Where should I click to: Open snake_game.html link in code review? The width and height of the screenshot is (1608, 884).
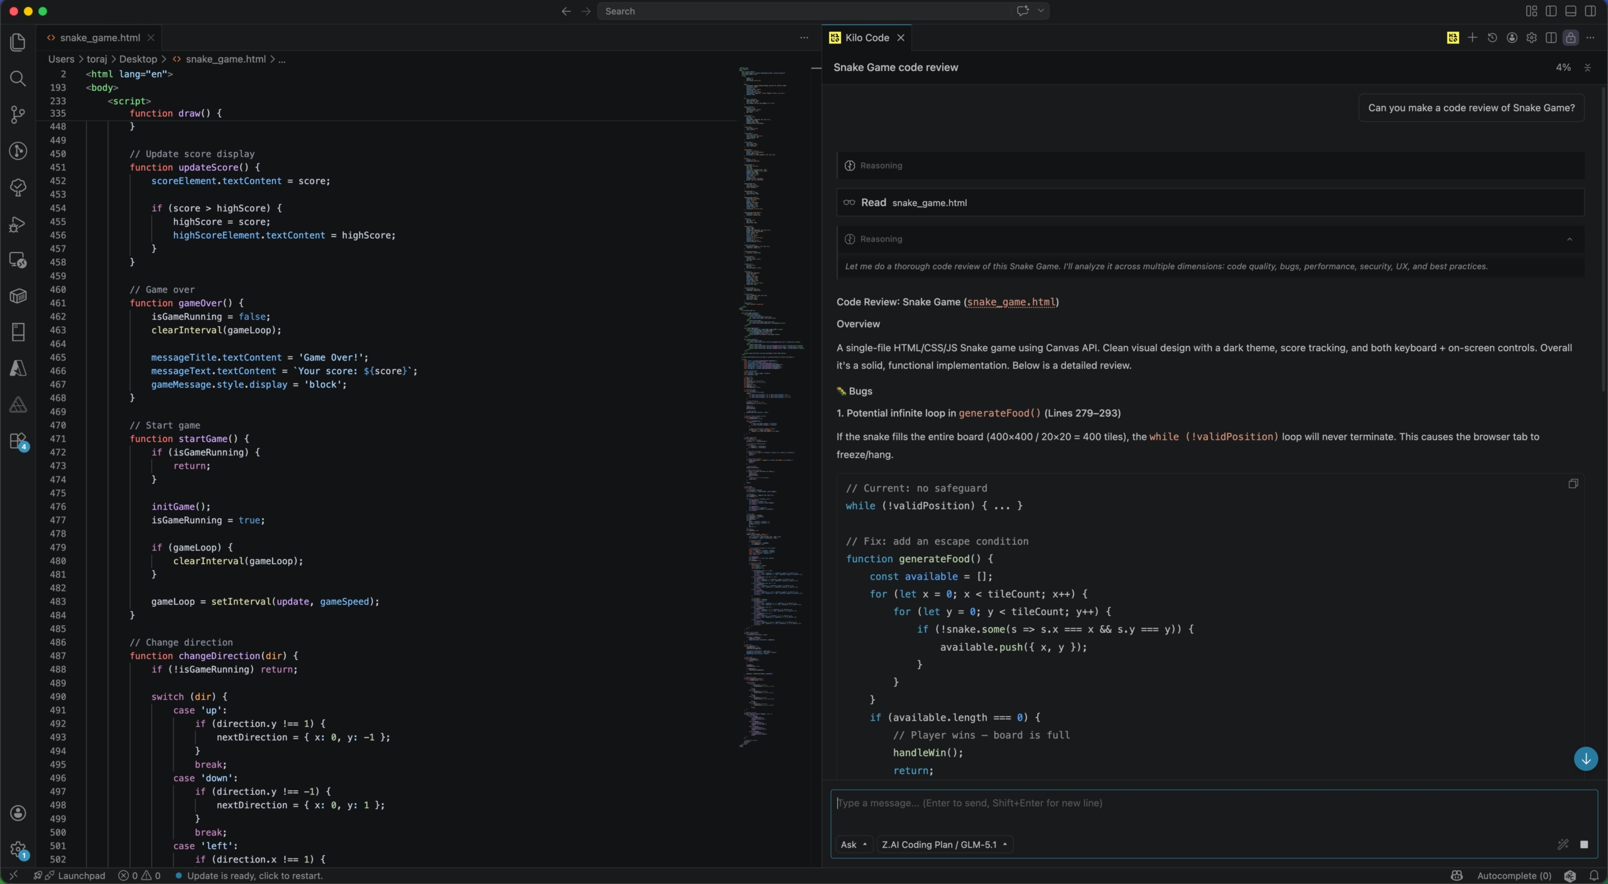pyautogui.click(x=1011, y=302)
